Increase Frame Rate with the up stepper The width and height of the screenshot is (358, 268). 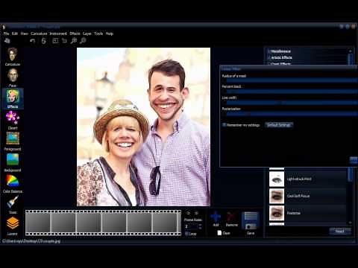(x=200, y=225)
